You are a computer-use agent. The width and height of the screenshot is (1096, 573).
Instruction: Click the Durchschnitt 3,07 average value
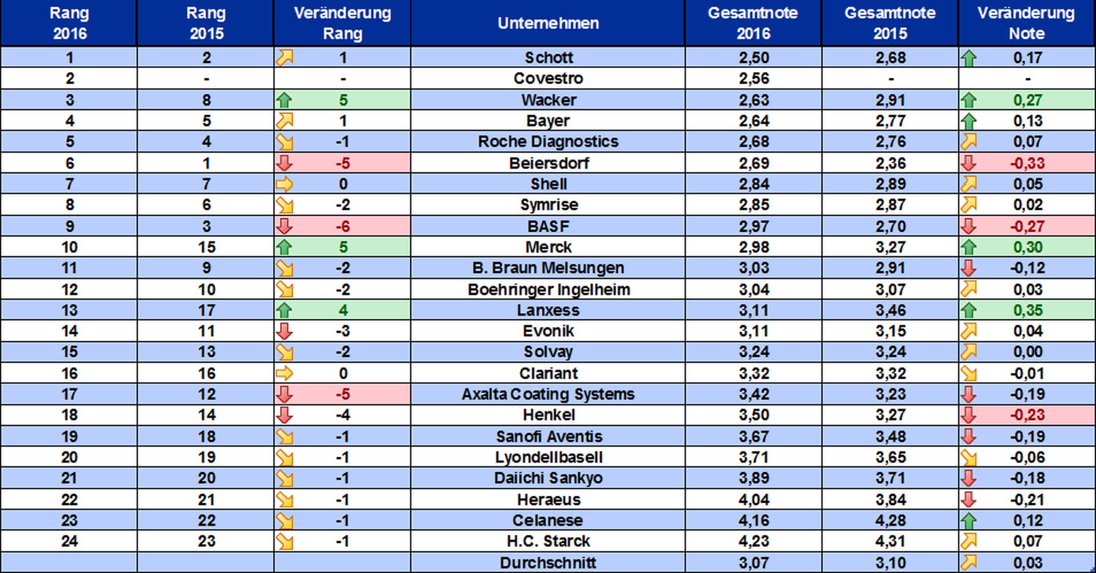753,563
